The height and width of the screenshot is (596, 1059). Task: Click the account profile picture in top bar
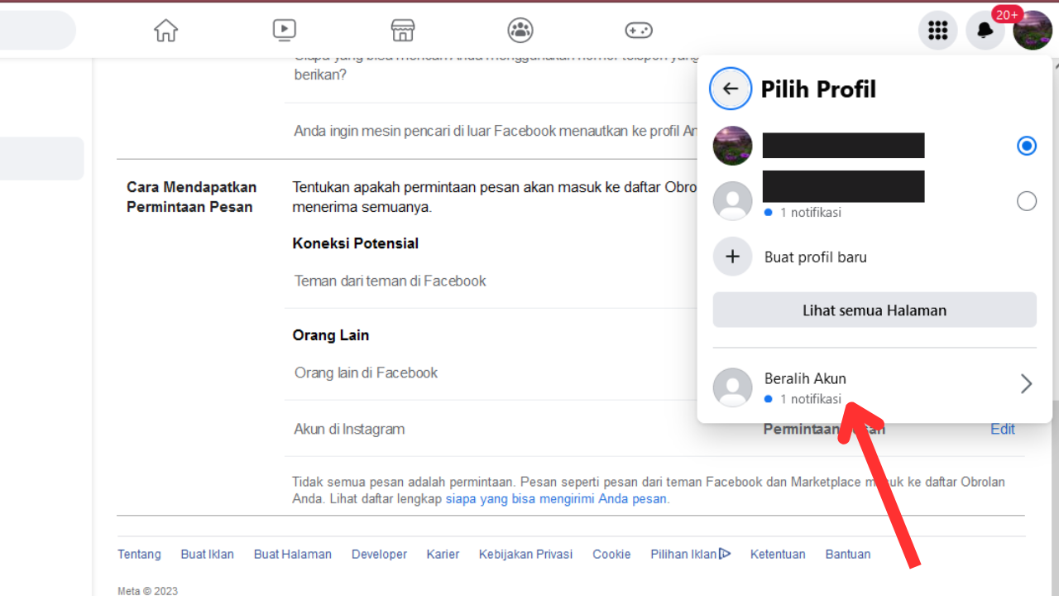tap(1033, 31)
